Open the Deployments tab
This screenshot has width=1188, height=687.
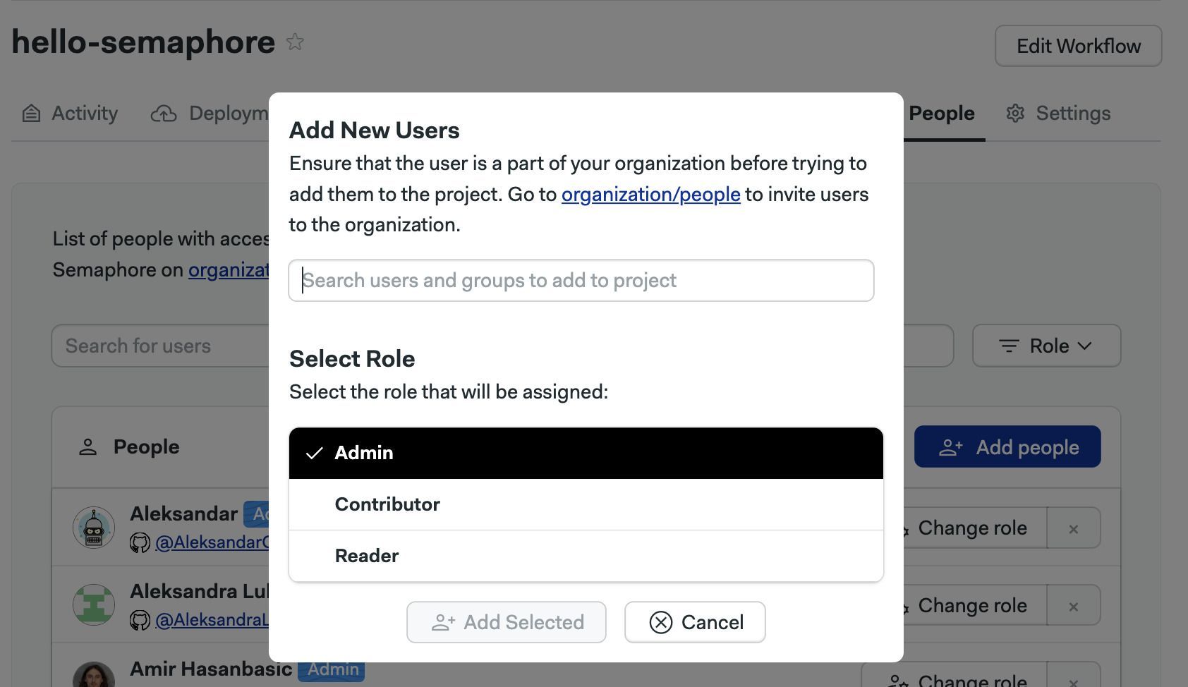click(210, 113)
